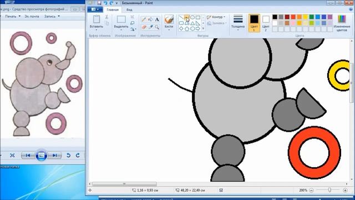Open the Paint application menu button
The image size is (355, 200).
(x=95, y=9)
